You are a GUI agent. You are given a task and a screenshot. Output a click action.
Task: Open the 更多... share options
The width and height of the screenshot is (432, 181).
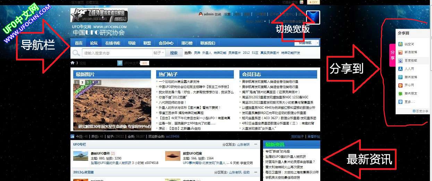tap(400, 102)
